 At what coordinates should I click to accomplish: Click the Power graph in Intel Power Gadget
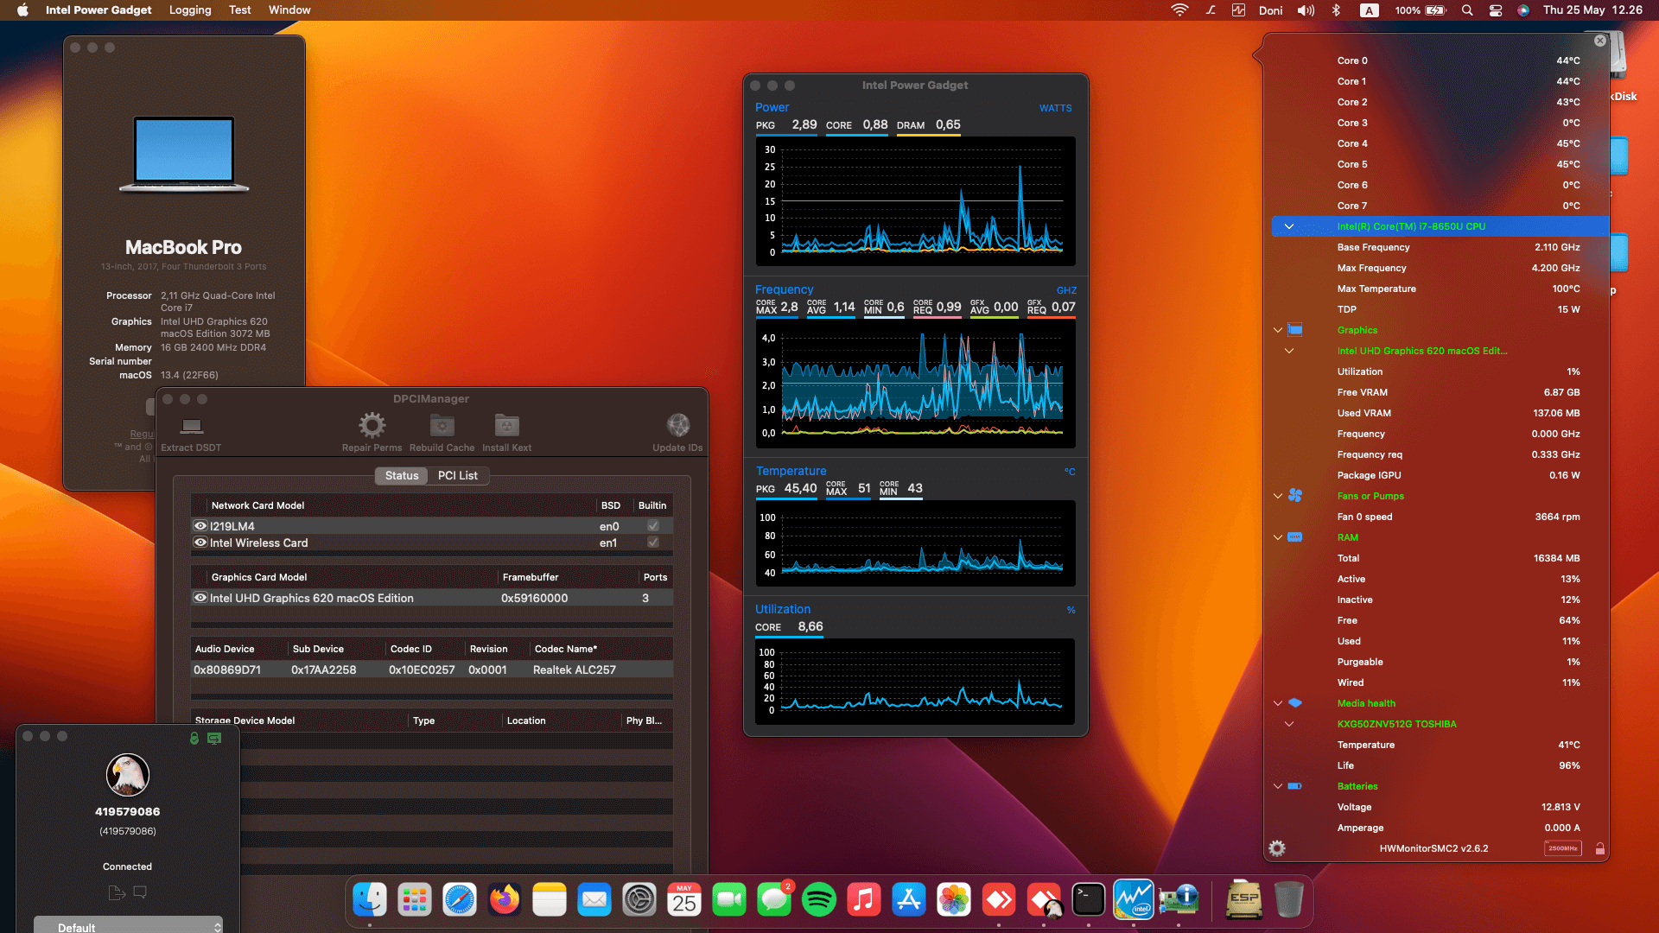click(x=915, y=200)
